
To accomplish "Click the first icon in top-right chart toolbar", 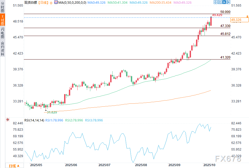I will [x=215, y=2].
